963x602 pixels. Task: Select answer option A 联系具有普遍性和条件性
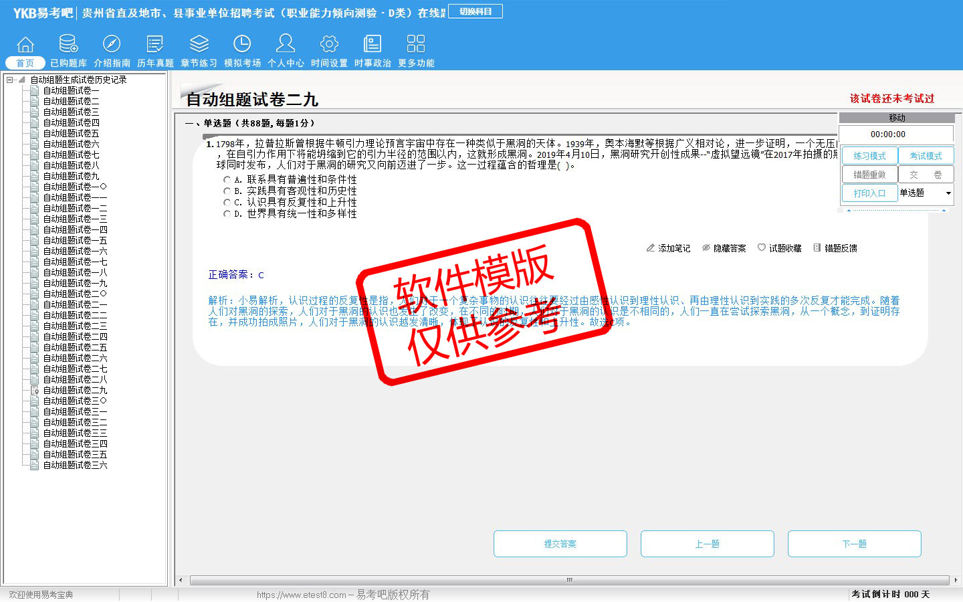227,180
